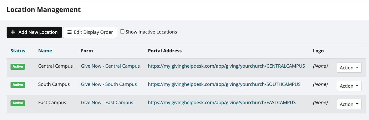Screen dimensions: 369x120
Task: Click the Add New Location button
Action: click(34, 32)
